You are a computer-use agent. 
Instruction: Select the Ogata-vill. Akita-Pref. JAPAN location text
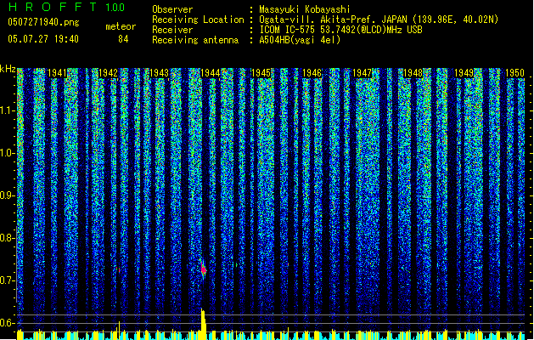point(379,20)
